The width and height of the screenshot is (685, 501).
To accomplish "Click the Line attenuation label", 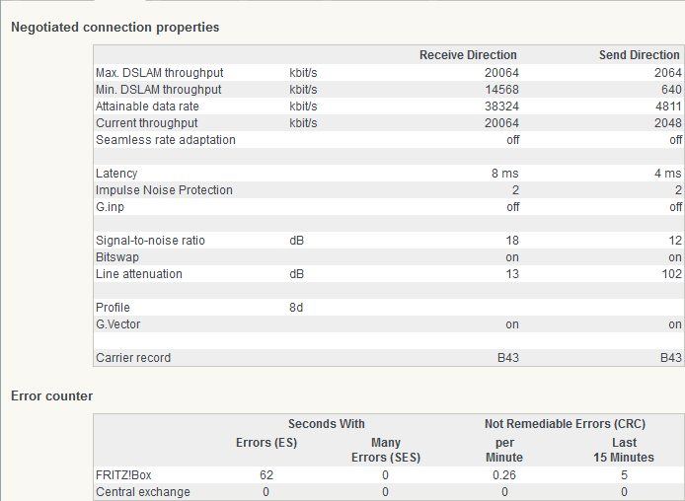I will (138, 274).
